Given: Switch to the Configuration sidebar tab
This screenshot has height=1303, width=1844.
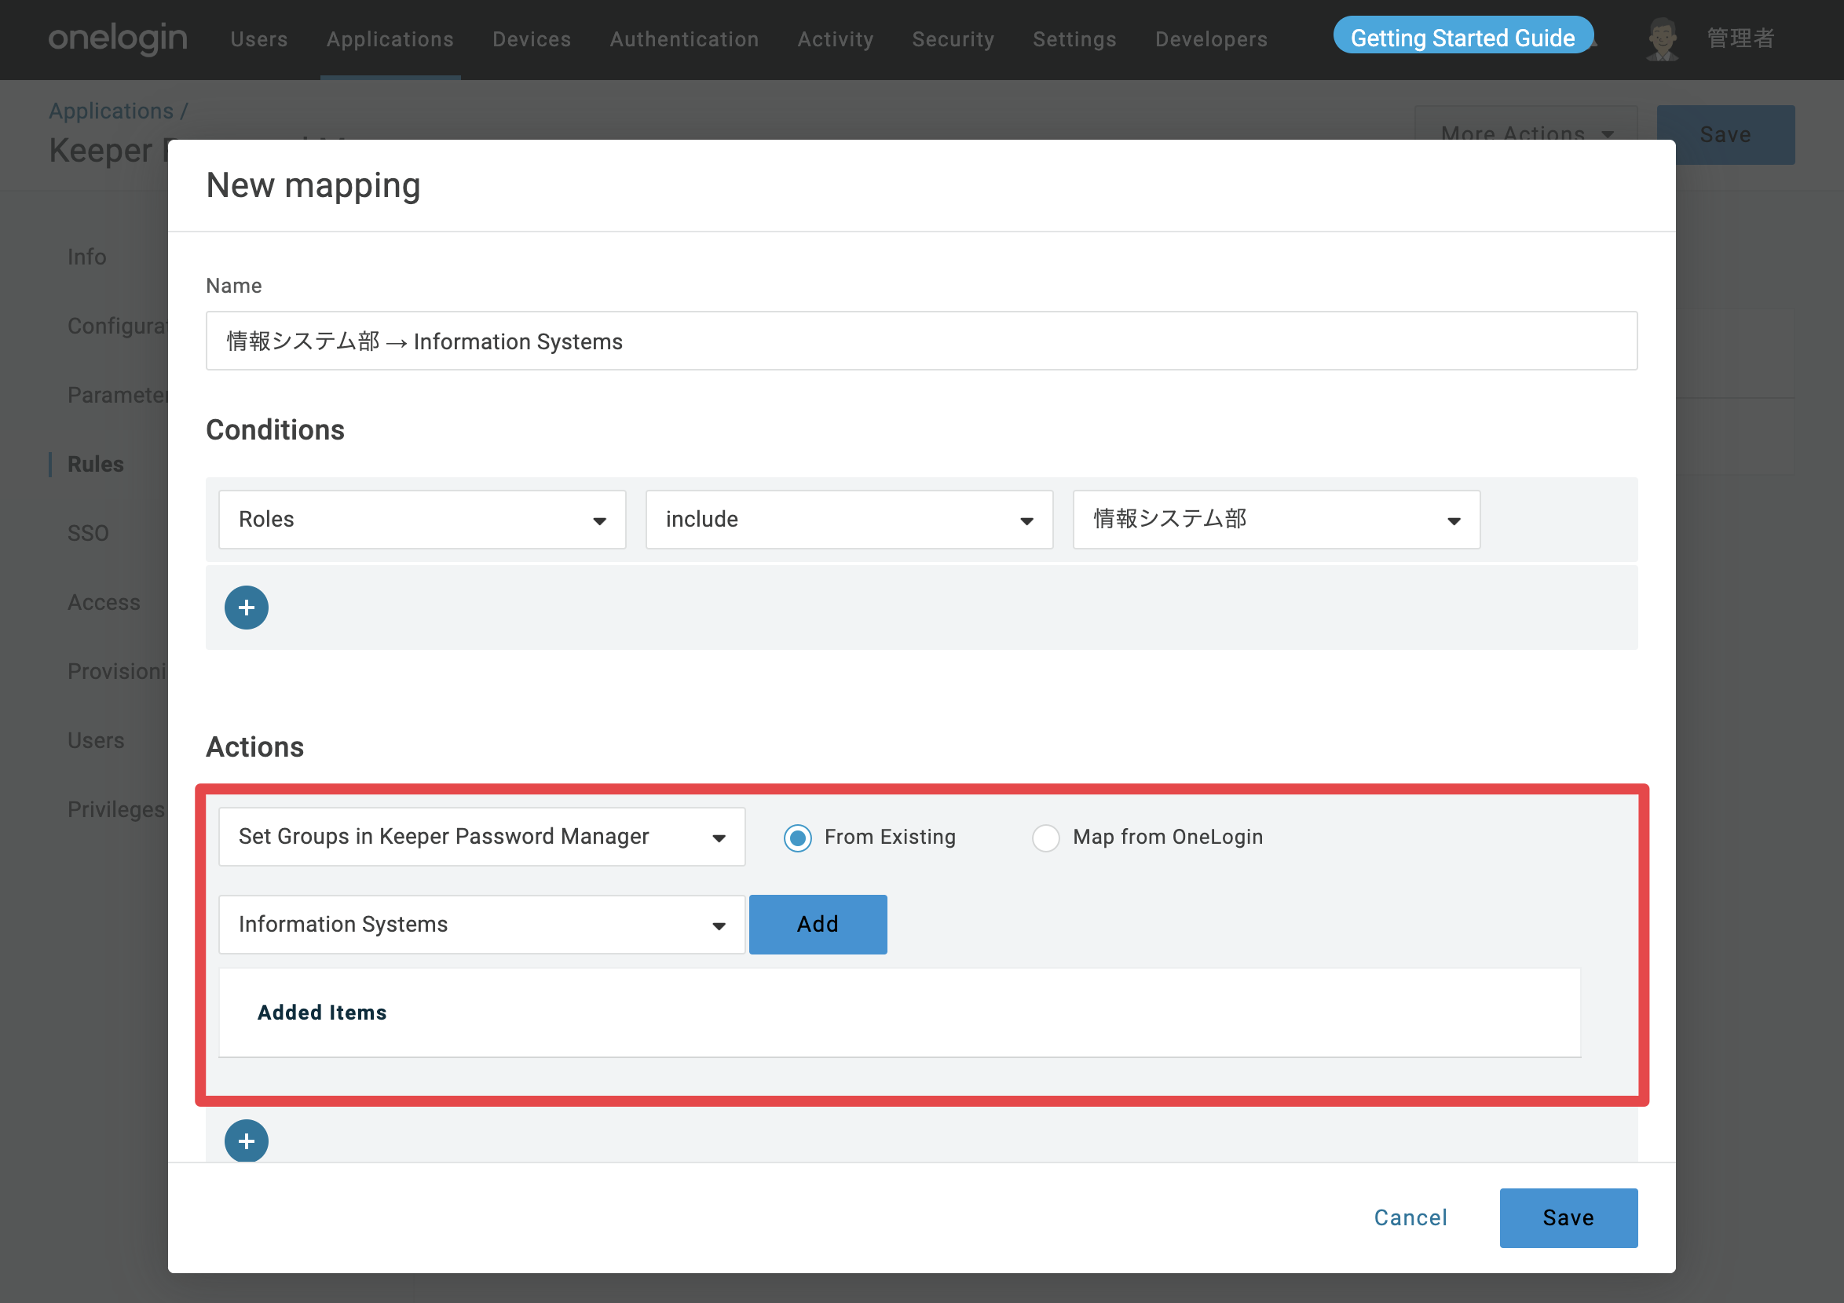Looking at the screenshot, I should [117, 326].
